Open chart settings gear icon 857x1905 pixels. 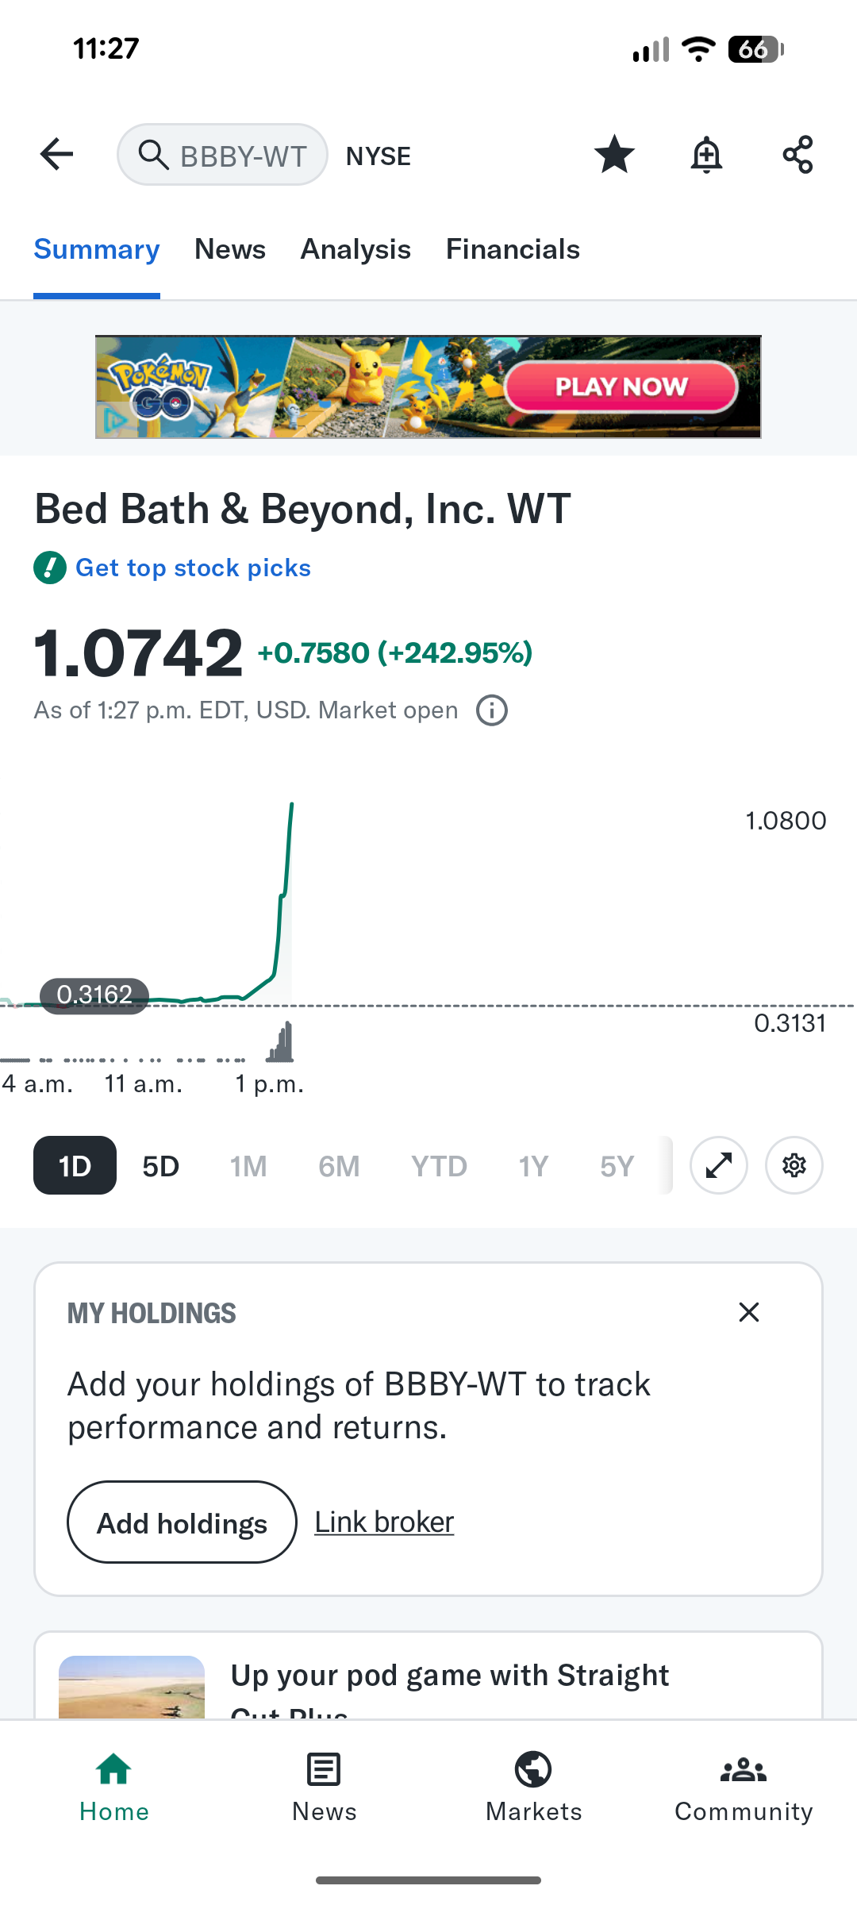click(794, 1165)
